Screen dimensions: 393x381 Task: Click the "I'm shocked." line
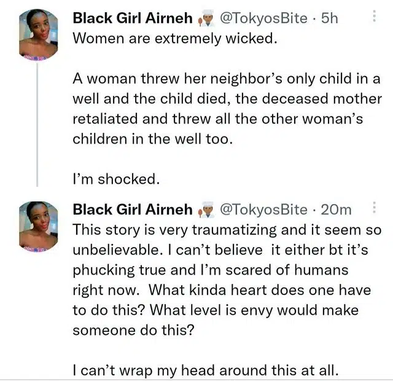[116, 179]
